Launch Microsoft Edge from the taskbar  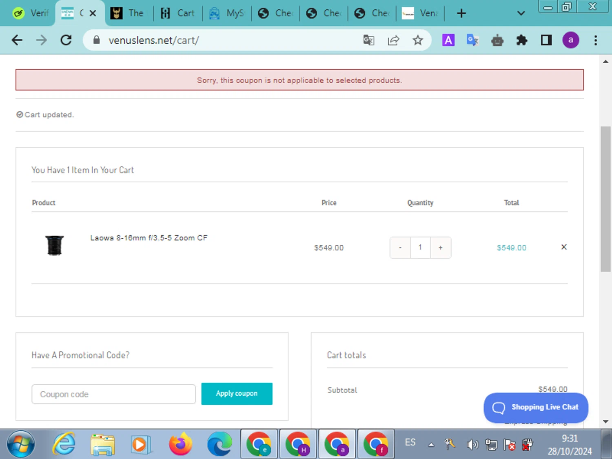(x=219, y=444)
